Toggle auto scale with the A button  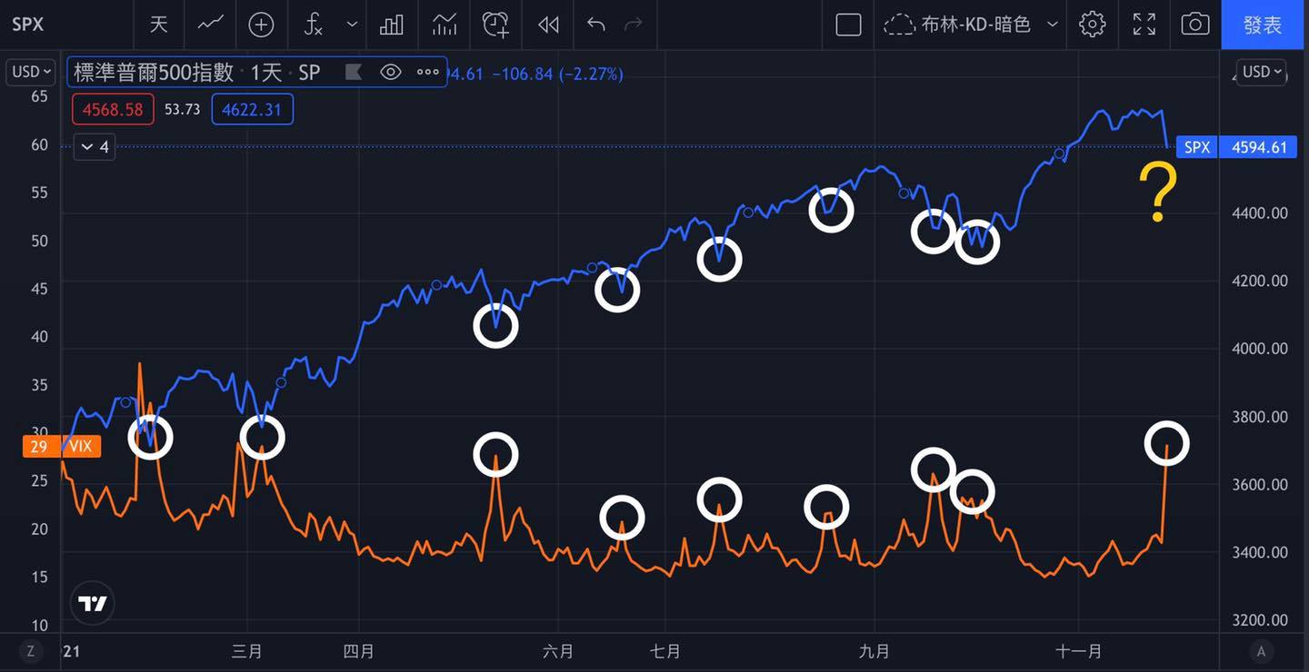point(1261,650)
